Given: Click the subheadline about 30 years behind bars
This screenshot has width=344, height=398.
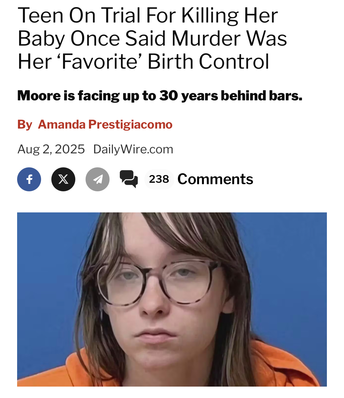Looking at the screenshot, I should (160, 96).
